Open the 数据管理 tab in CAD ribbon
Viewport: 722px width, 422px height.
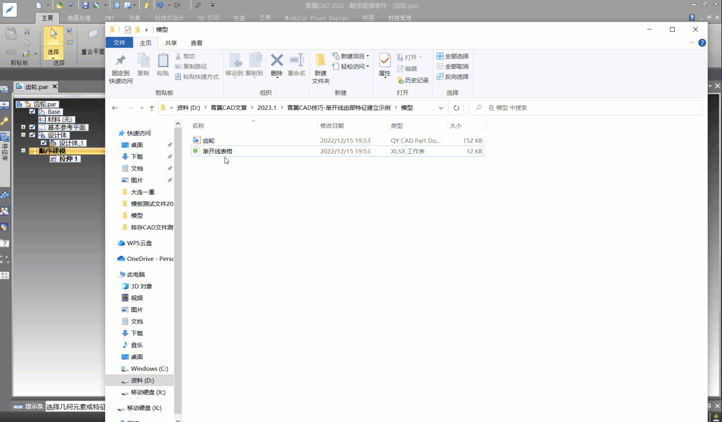point(400,18)
